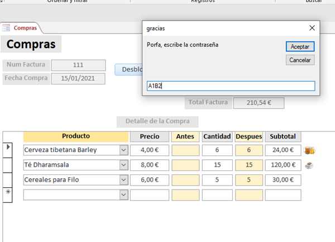Open the empty new-row product dropdown
This screenshot has height=242, width=335.
[123, 195]
